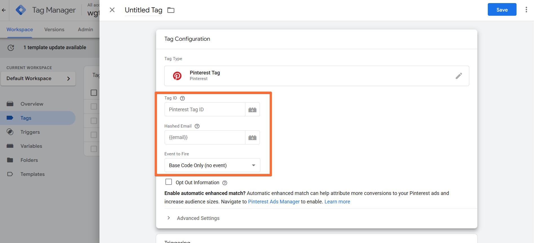Click the Tag Manager diamond logo
534x243 pixels.
[21, 10]
